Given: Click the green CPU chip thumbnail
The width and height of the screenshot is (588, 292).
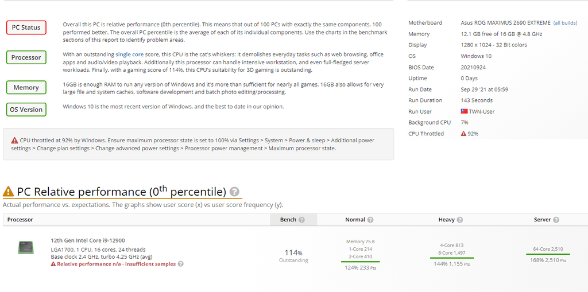Looking at the screenshot, I should point(25,248).
